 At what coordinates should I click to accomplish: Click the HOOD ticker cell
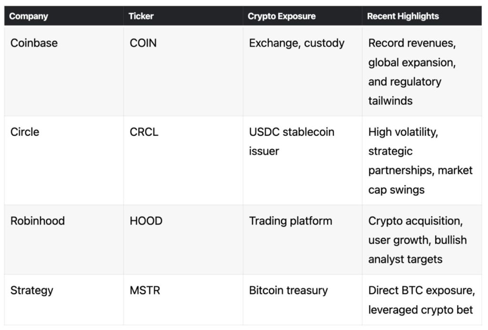pyautogui.click(x=146, y=221)
